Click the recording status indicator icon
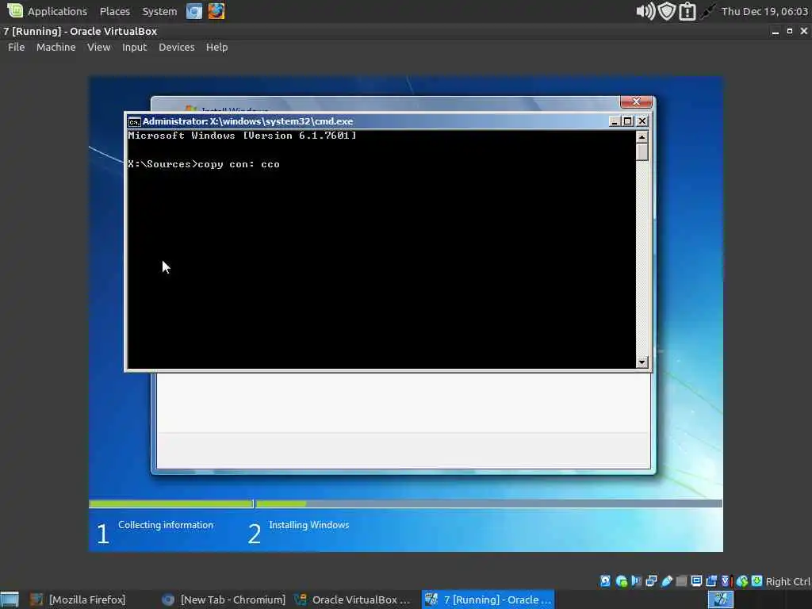This screenshot has width=812, height=609. coord(711,581)
